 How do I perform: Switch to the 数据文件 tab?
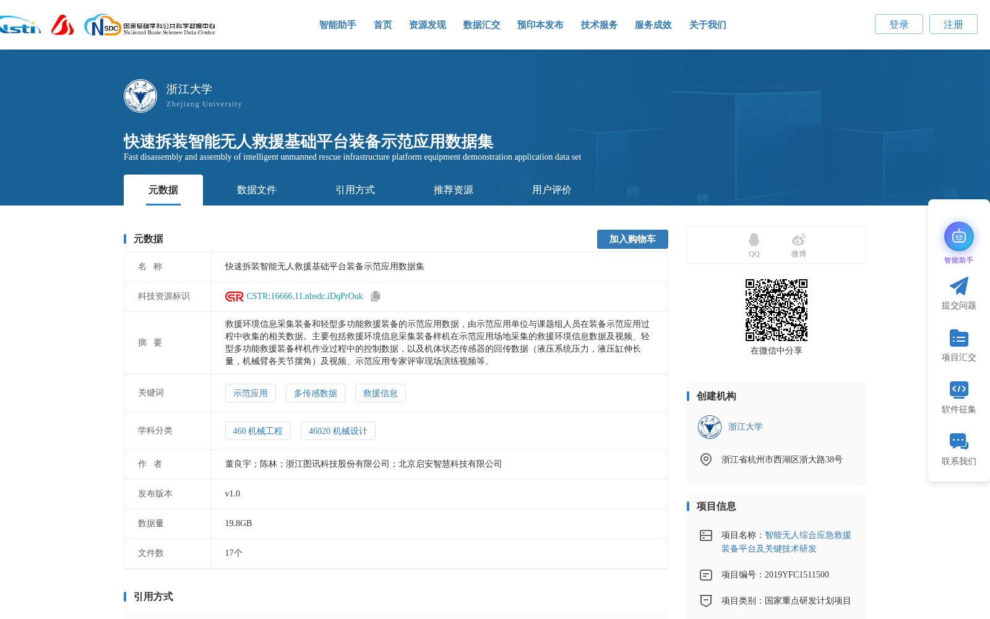click(x=257, y=190)
